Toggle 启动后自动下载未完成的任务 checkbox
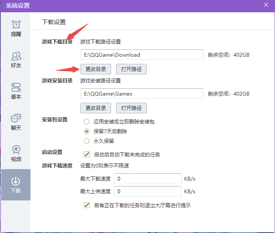Viewport: 275px width, 233px height. click(87, 154)
